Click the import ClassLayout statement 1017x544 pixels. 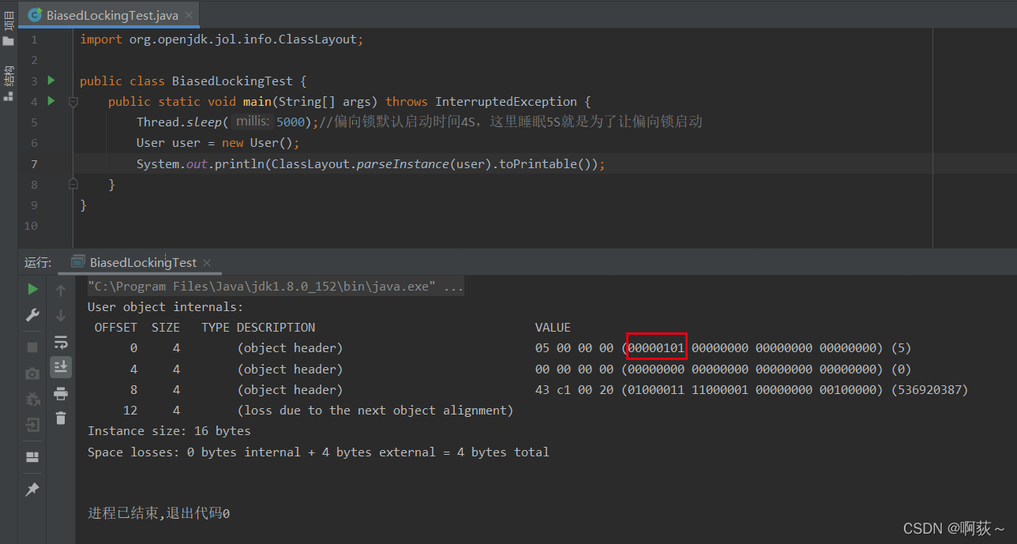click(222, 39)
